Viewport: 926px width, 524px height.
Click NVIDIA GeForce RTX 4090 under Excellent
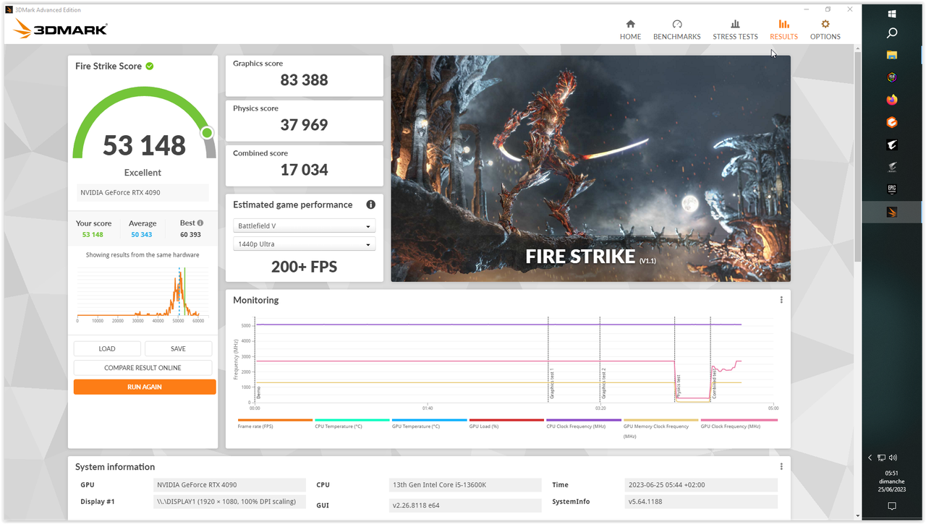click(x=143, y=192)
